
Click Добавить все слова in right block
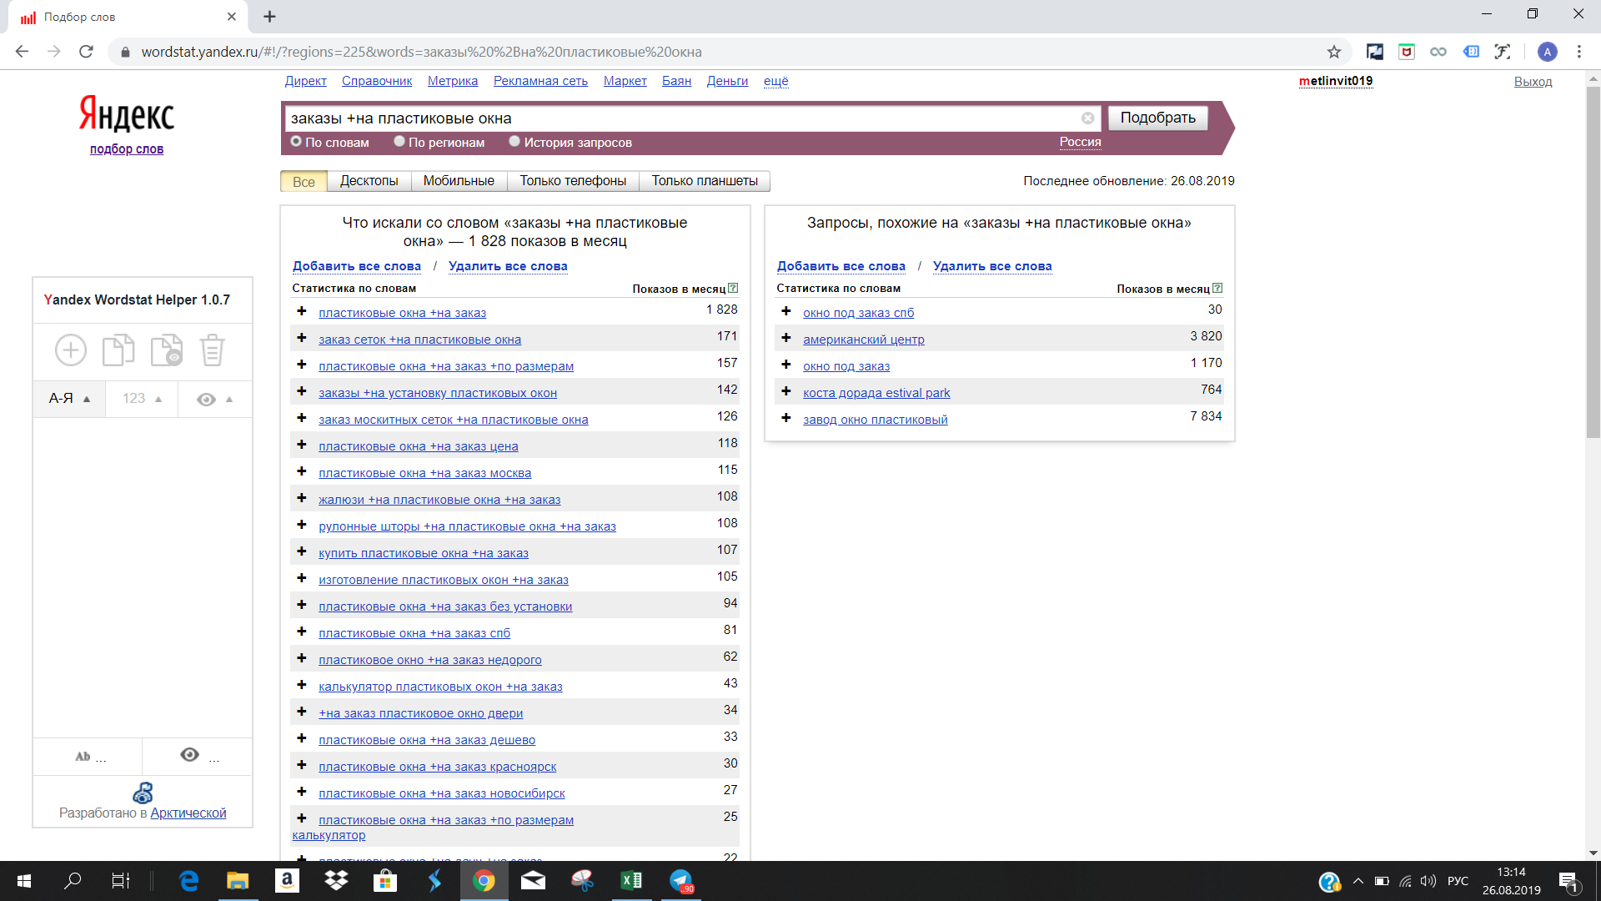841,266
